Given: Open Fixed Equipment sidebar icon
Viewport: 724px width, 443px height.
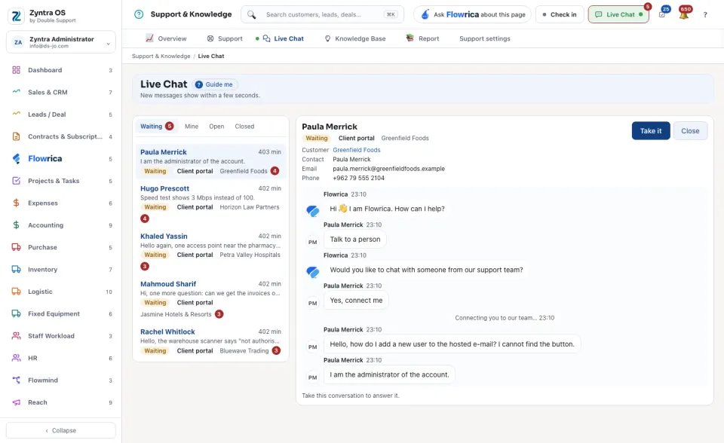Looking at the screenshot, I should (16, 313).
